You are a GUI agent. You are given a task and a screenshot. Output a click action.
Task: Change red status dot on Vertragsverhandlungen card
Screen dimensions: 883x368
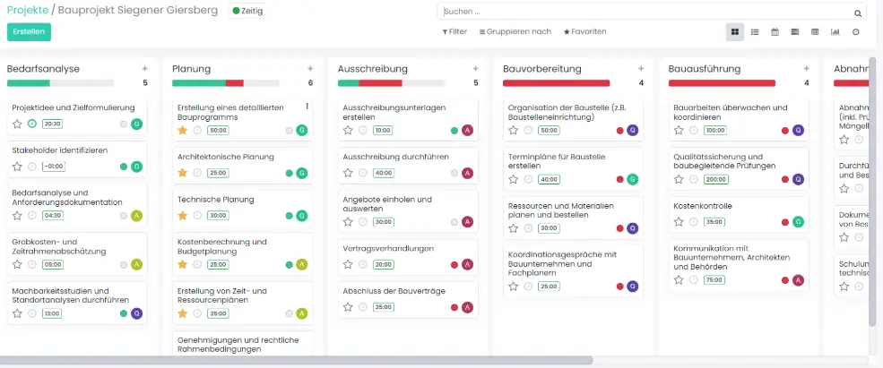click(x=454, y=264)
